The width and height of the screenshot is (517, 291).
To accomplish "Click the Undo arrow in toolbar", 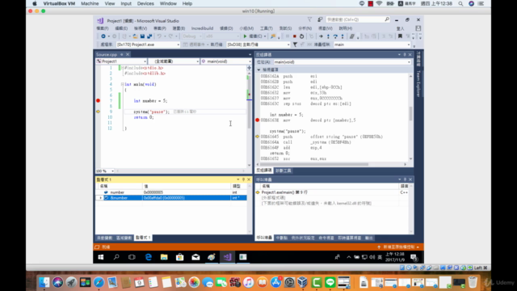I will coord(159,36).
